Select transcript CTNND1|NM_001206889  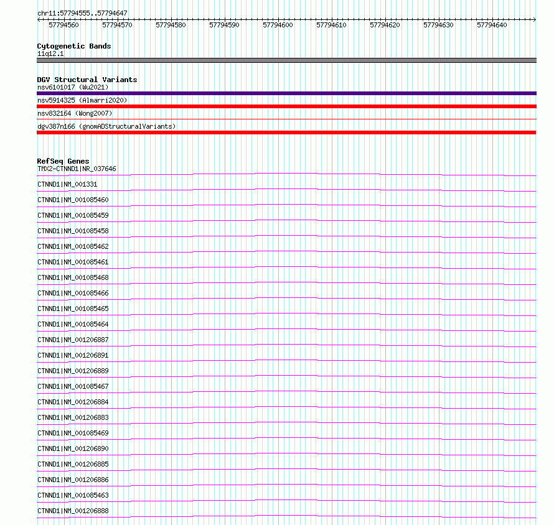[x=73, y=371]
